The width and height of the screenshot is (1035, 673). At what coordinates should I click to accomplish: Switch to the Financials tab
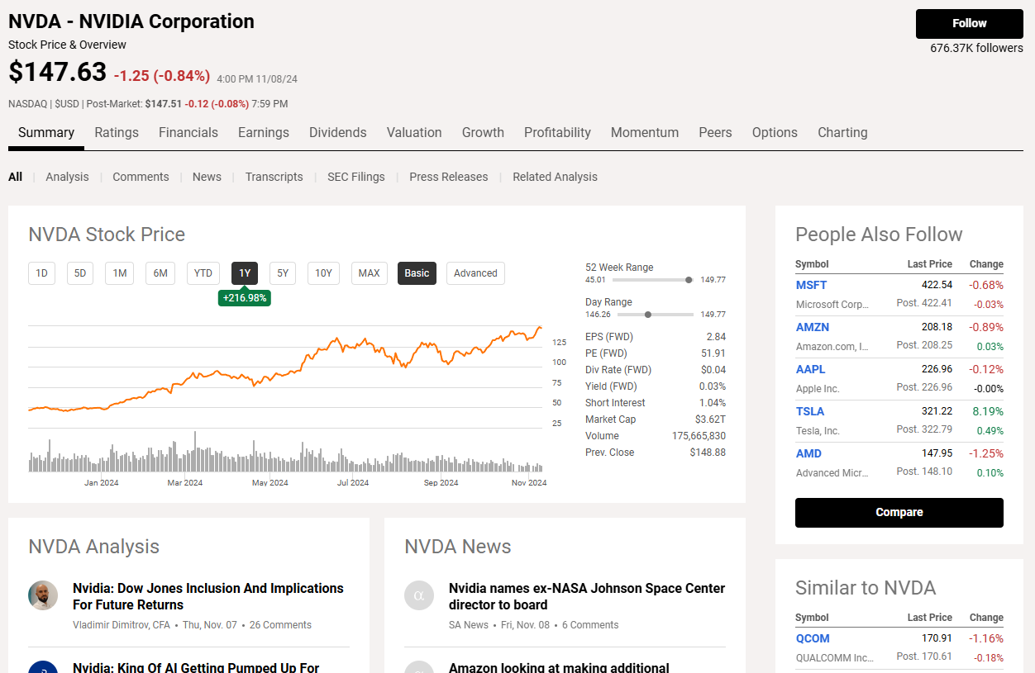188,132
